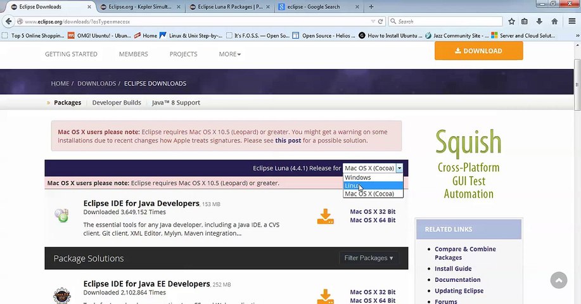Go to DOWNLOADS breadcrumb link

97,84
